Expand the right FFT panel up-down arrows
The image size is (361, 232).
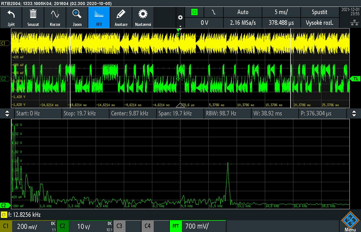354,113
